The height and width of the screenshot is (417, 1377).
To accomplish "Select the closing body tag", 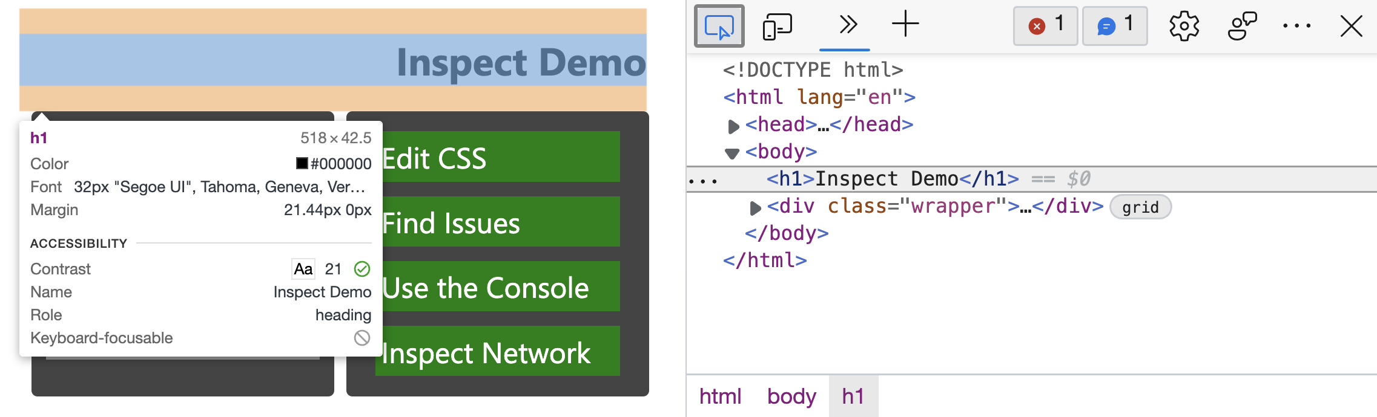I will coord(787,233).
